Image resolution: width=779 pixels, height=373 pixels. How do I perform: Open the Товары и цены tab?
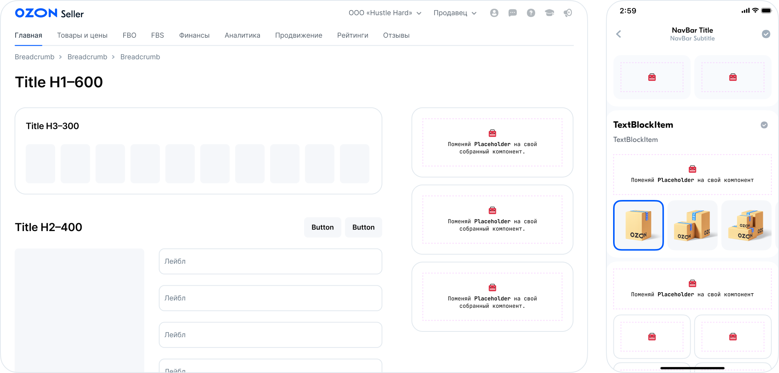click(82, 36)
